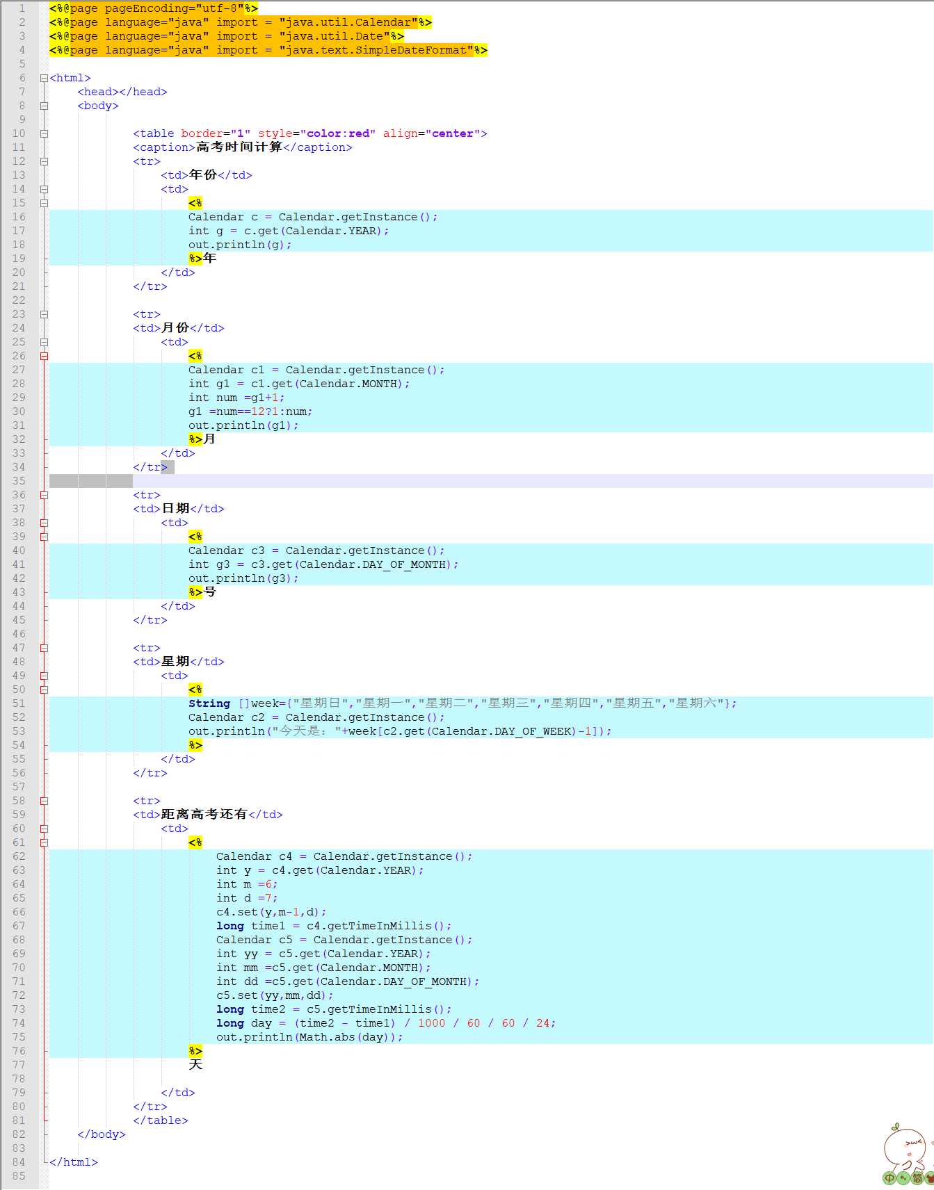934x1190 pixels.
Task: Collapse the scriptlet fold marker on line 50
Action: tap(44, 690)
